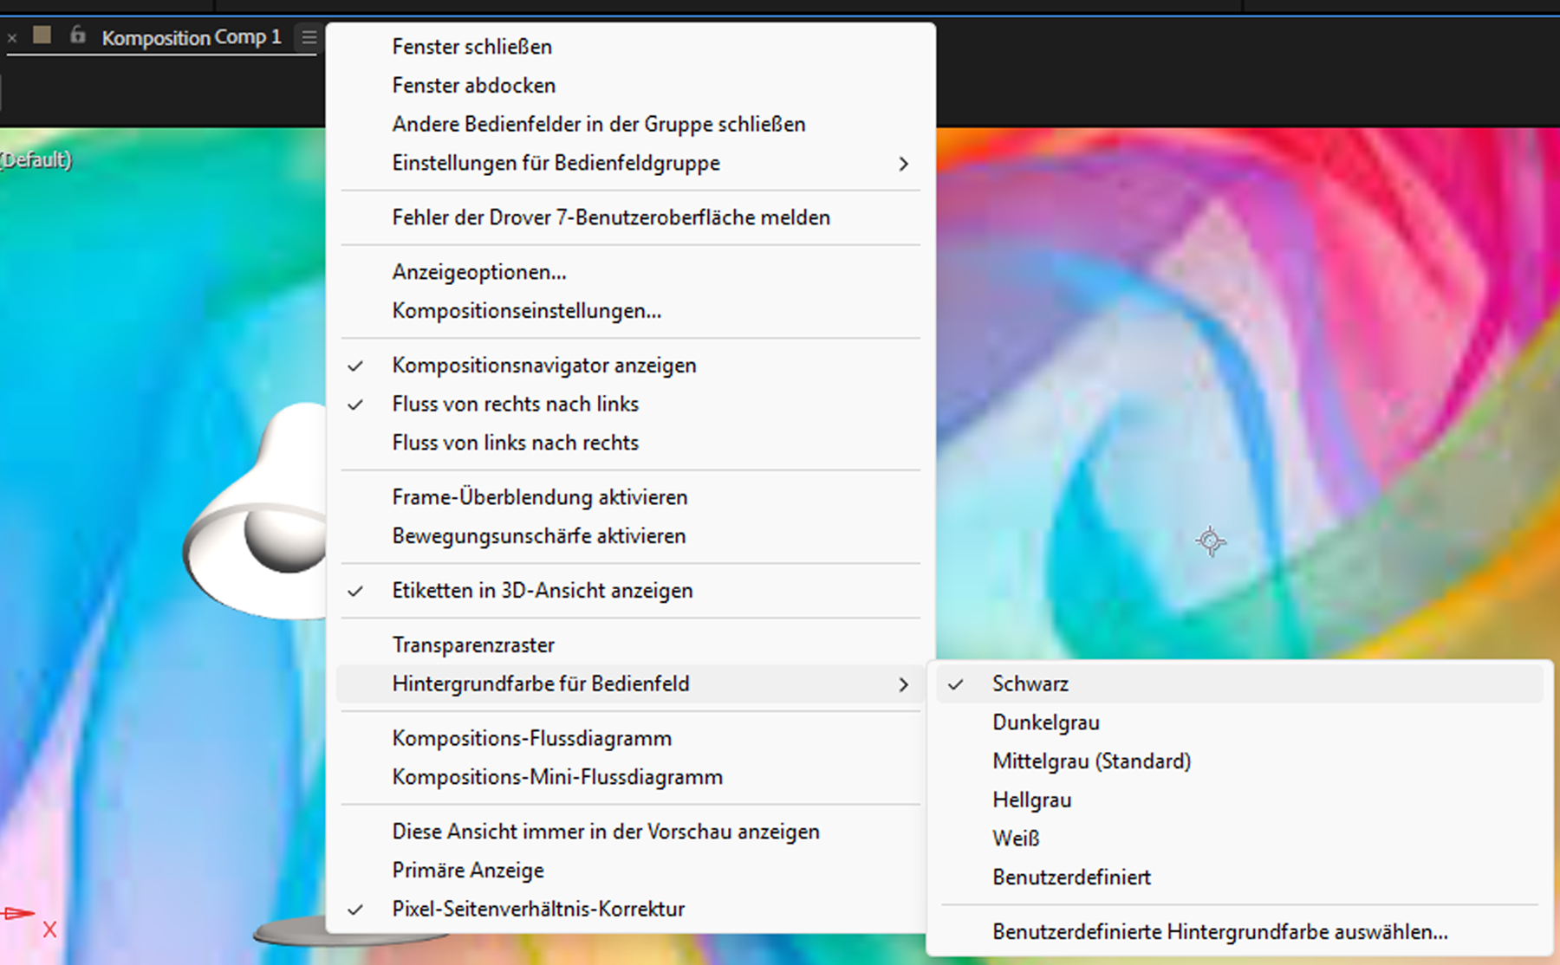Enable Bewegungsunschärfe aktivieren

(537, 535)
